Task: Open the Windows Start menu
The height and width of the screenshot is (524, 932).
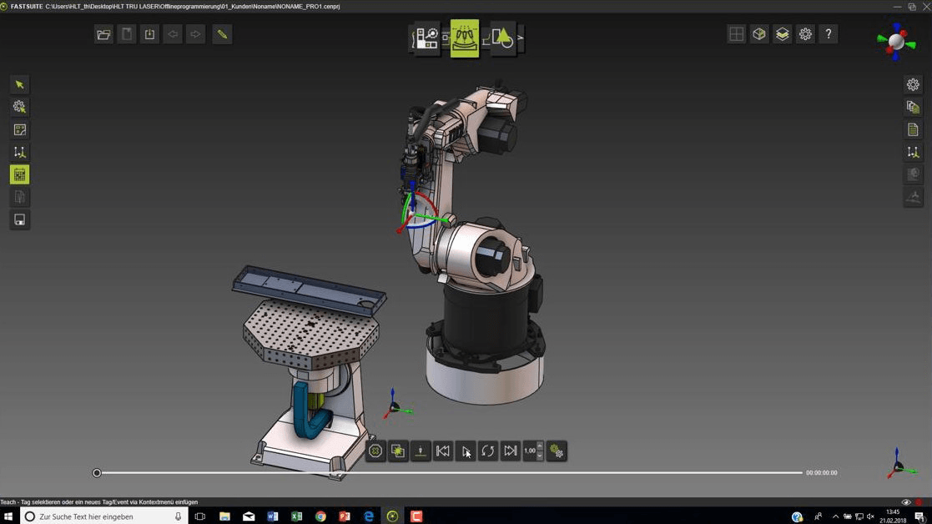Action: coord(8,516)
